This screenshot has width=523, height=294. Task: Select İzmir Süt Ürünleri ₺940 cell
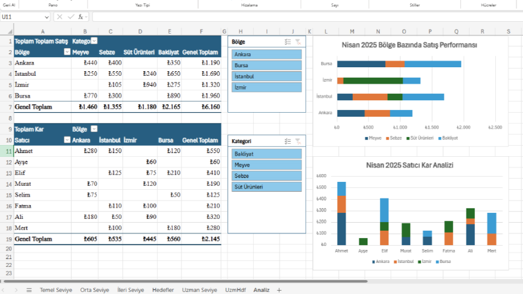coord(140,85)
